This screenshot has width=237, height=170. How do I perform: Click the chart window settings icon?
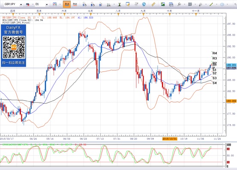[x=128, y=4]
